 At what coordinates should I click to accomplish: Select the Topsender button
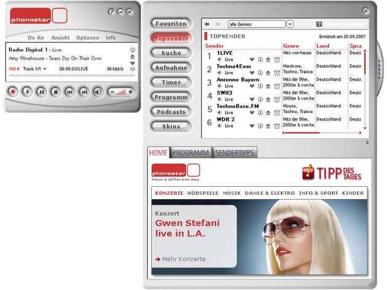click(171, 38)
